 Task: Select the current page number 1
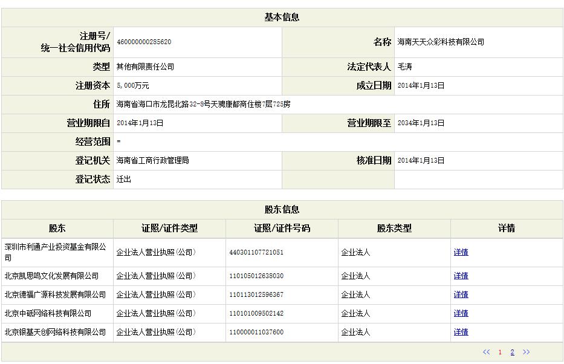pyautogui.click(x=500, y=351)
